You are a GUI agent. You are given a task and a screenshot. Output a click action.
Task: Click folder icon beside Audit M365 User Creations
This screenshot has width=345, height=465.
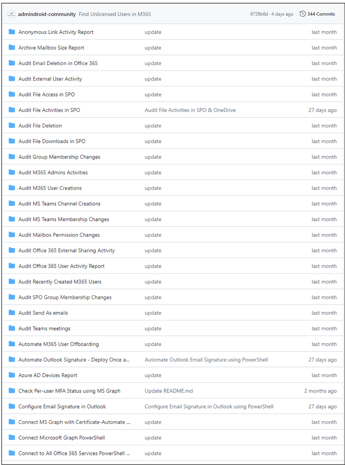[12, 188]
